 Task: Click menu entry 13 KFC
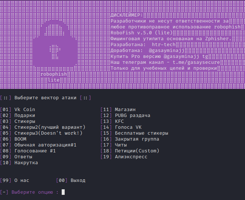119,121
